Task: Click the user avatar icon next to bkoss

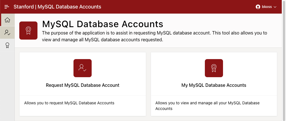Action: (x=258, y=7)
